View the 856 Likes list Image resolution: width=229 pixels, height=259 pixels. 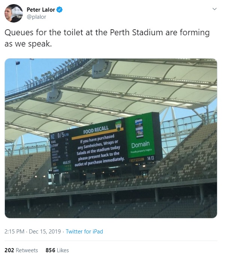[x=57, y=250]
